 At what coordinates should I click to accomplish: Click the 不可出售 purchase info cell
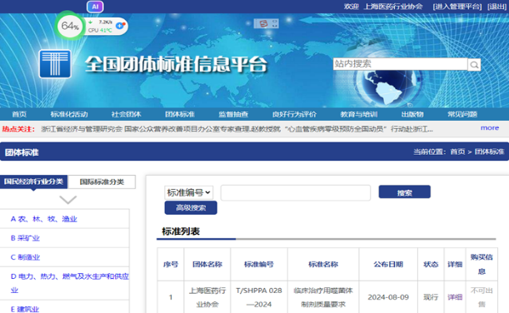point(482,297)
